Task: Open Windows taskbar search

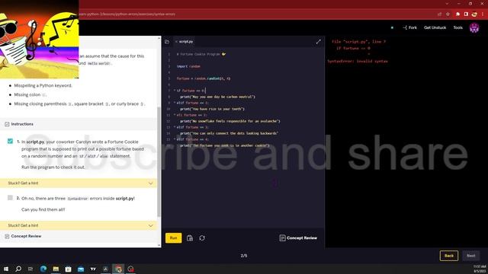Action: tap(18, 269)
